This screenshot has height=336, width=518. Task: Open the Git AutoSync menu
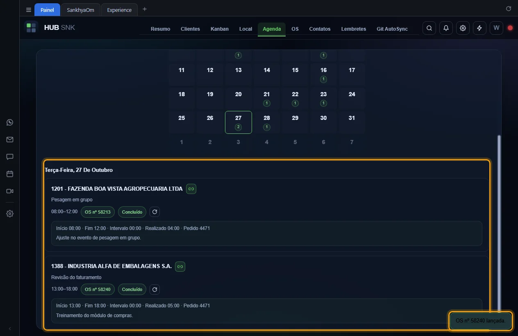(x=392, y=29)
